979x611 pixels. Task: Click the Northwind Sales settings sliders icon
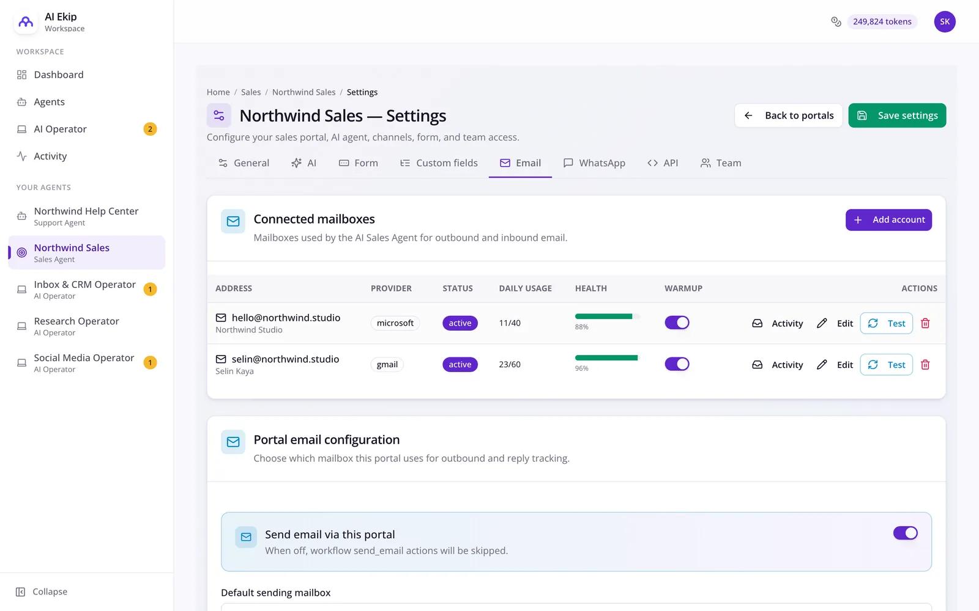(x=219, y=115)
